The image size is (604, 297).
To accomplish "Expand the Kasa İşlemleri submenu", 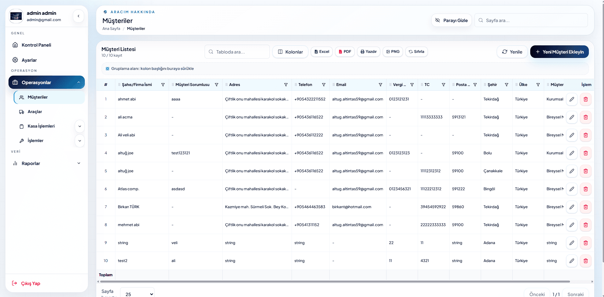I will coord(80,126).
